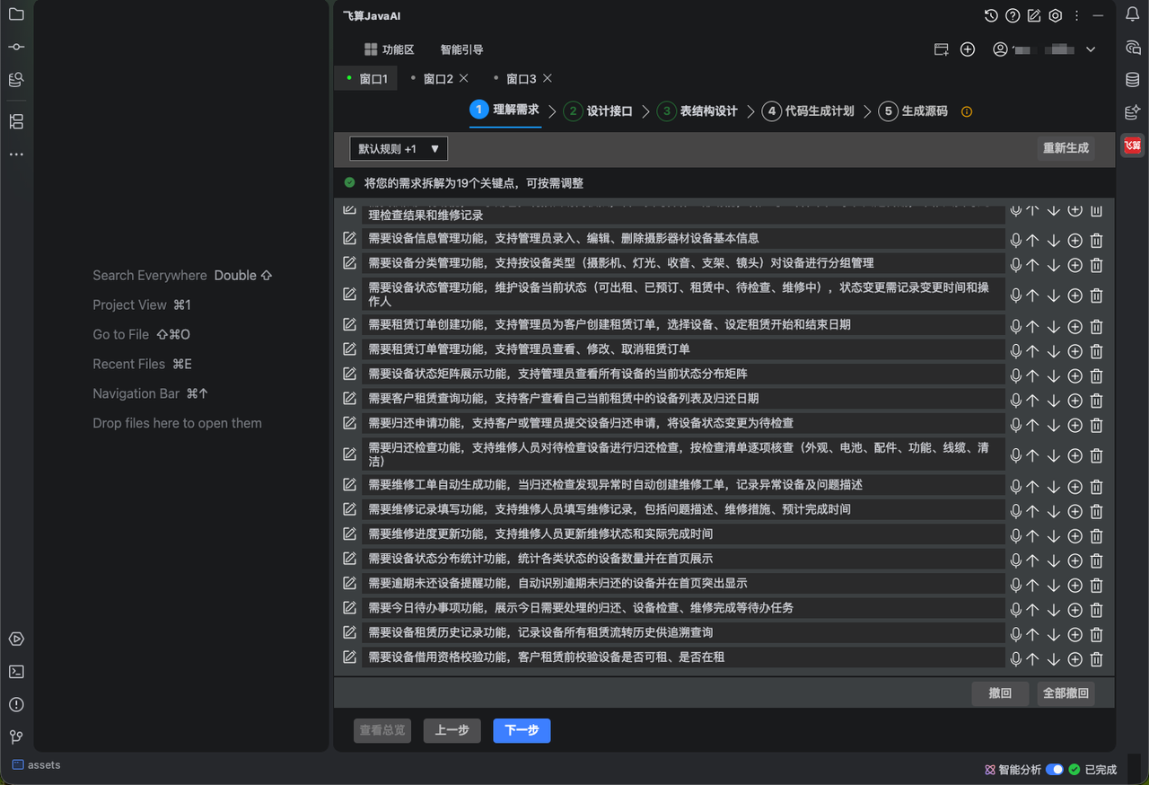The image size is (1149, 785).
Task: Open the history clock icon
Action: pyautogui.click(x=991, y=15)
